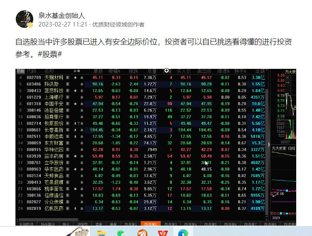This screenshot has width=312, height=236.
Task: Click the 初始 button in table header
Action: (20, 71)
